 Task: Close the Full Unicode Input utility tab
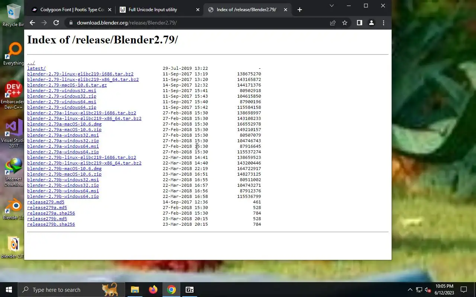click(198, 10)
